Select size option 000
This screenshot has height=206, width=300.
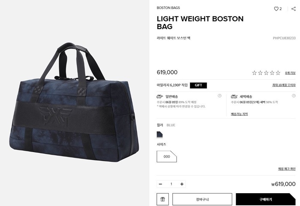(x=167, y=156)
